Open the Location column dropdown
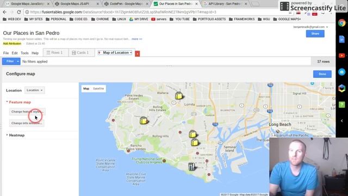This screenshot has height=196, width=348. (x=34, y=90)
